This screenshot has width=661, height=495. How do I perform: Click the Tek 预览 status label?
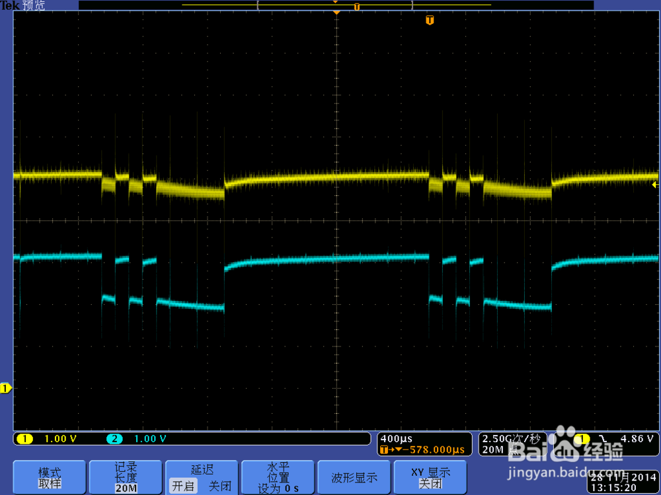click(22, 5)
